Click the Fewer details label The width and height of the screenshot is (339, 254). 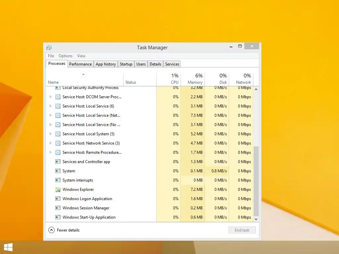tap(68, 230)
